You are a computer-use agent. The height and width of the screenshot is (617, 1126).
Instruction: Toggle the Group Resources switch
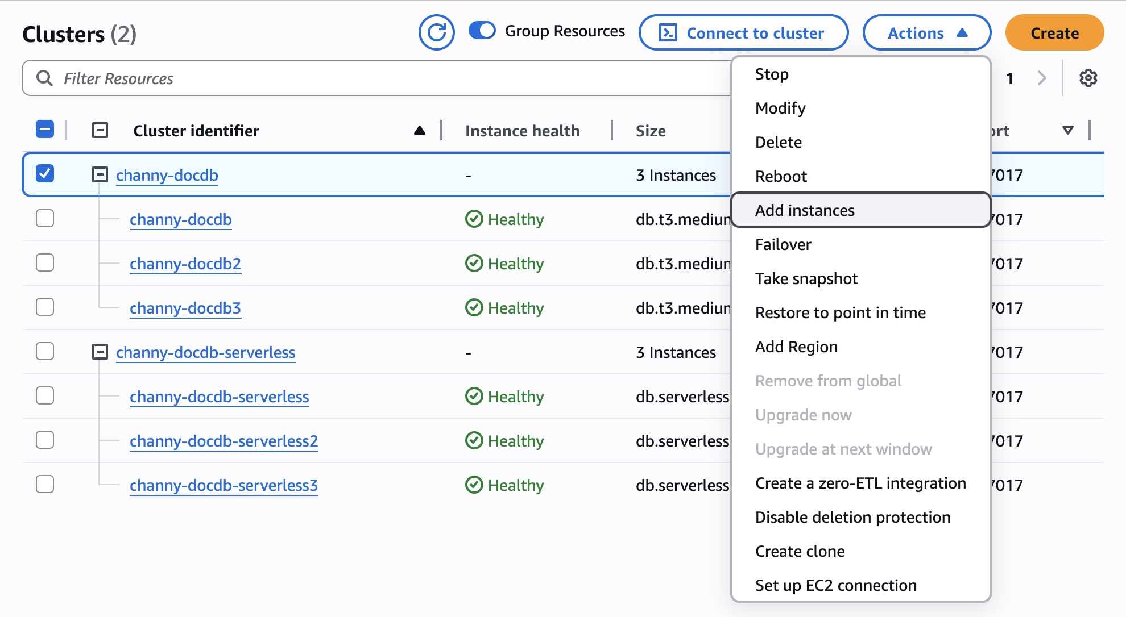[x=482, y=31]
